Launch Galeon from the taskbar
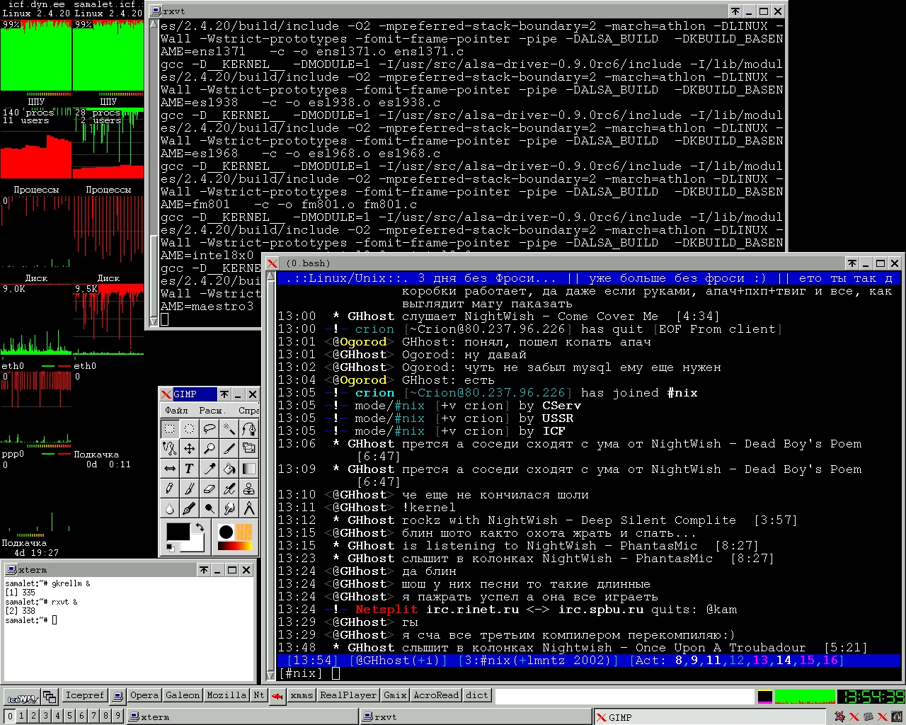The height and width of the screenshot is (725, 906). tap(183, 695)
